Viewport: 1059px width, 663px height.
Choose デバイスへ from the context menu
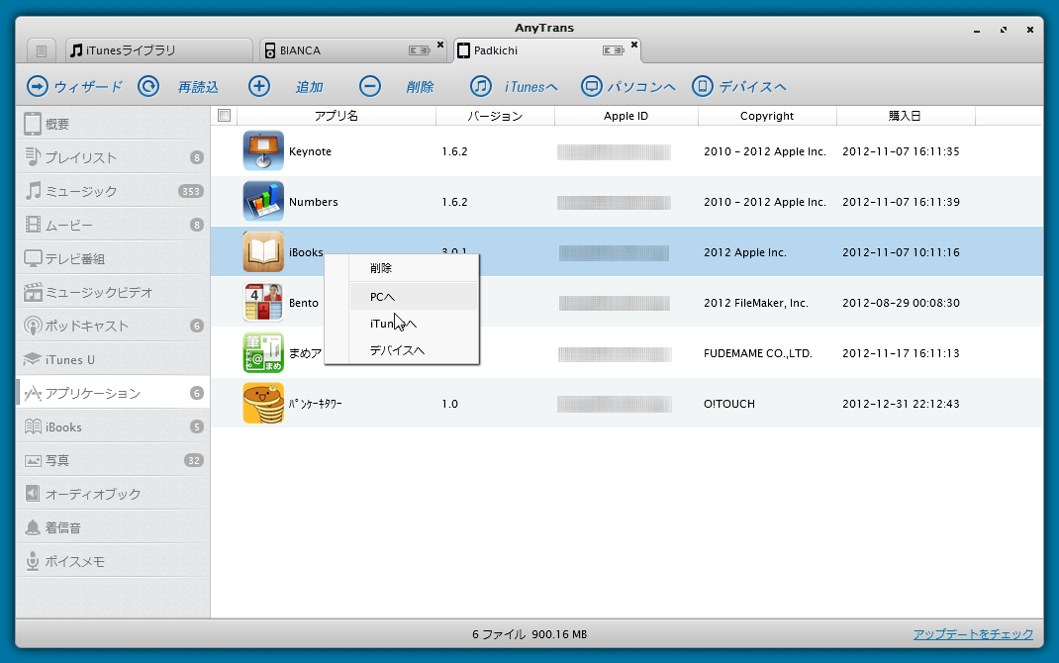point(402,350)
